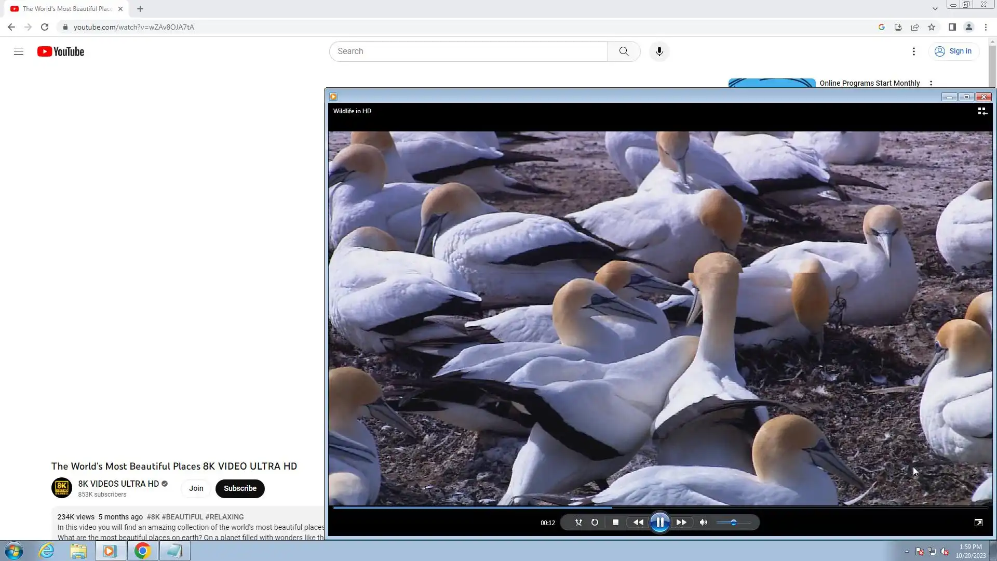997x561 pixels.
Task: Toggle repeat in media player
Action: (595, 523)
